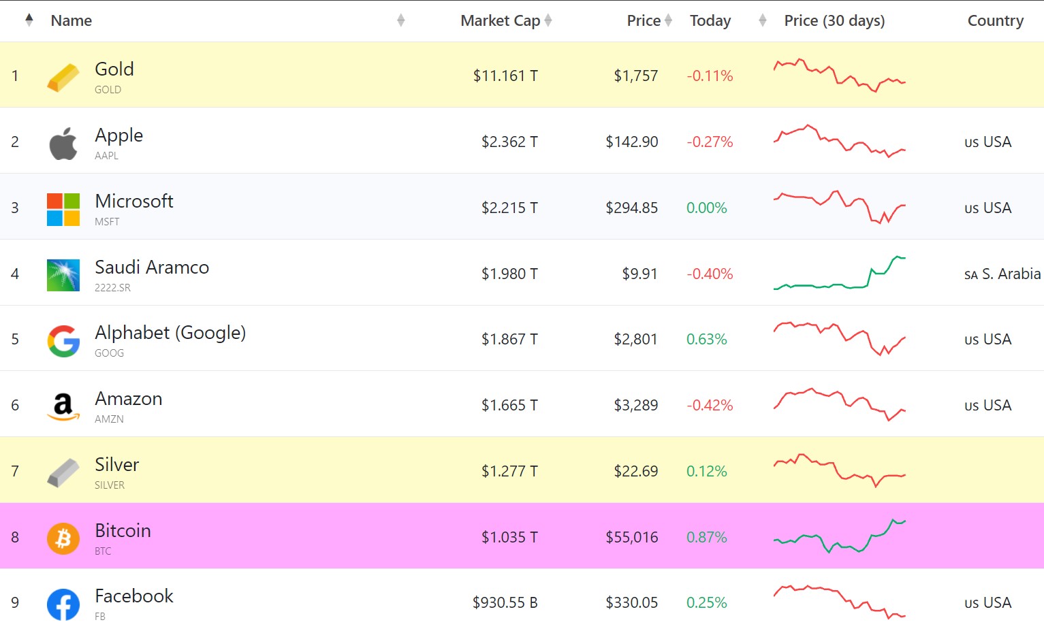Click Bitcoin market cap $1.035 T
Viewport: 1044px width, 633px height.
pyautogui.click(x=509, y=537)
